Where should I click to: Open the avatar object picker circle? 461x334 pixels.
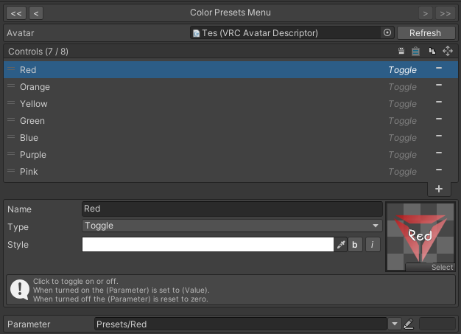tap(387, 33)
